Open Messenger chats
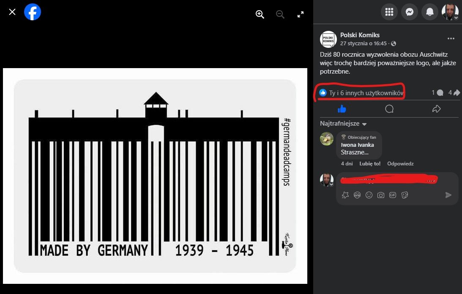Image resolution: width=462 pixels, height=294 pixels. pos(410,12)
